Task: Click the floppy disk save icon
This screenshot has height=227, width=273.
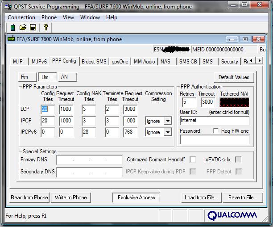Action: pos(33,27)
